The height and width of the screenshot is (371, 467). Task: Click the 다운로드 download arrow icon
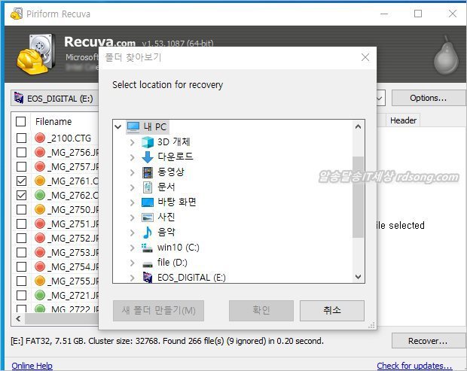(x=148, y=157)
